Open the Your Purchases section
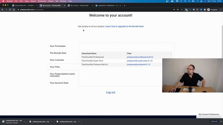The image size is (223, 125). pos(57,46)
